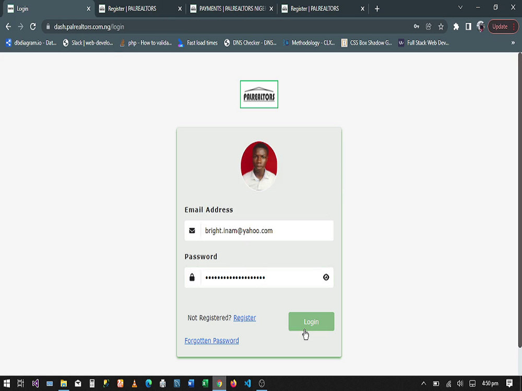This screenshot has height=391, width=522.
Task: Open the browser side panel
Action: pos(468,27)
